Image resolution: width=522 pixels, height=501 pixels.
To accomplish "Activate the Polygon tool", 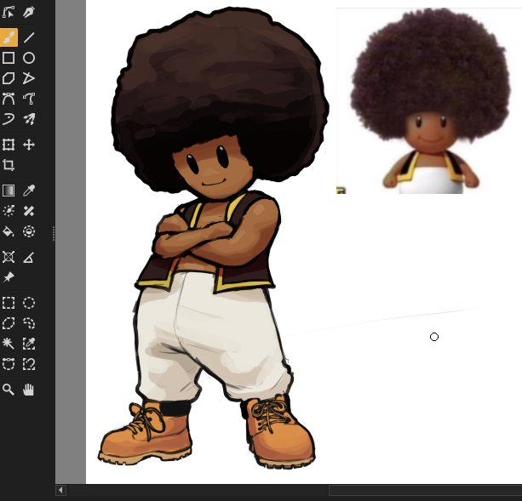I will pos(9,78).
